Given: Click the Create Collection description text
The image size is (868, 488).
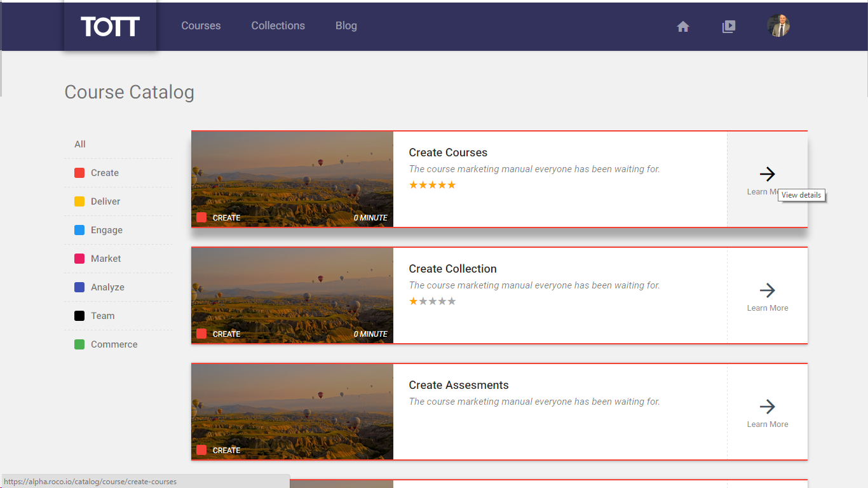Looking at the screenshot, I should [x=534, y=285].
